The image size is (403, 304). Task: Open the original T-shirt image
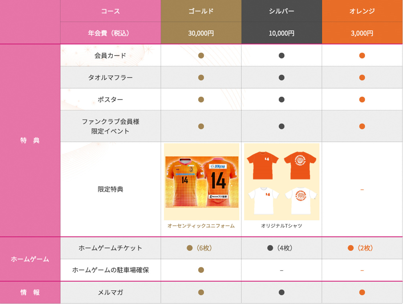pyautogui.click(x=282, y=182)
